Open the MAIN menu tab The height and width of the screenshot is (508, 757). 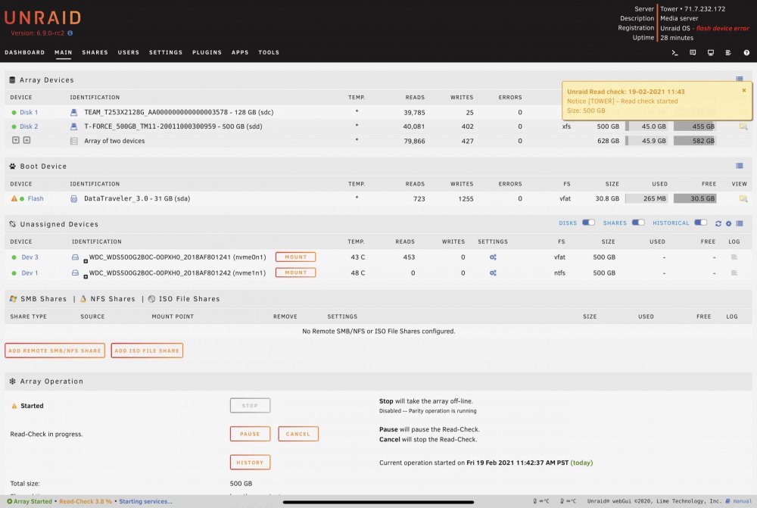tap(64, 53)
